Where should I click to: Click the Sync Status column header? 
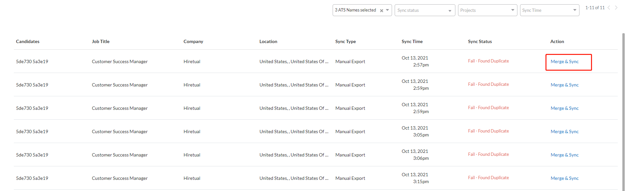479,42
